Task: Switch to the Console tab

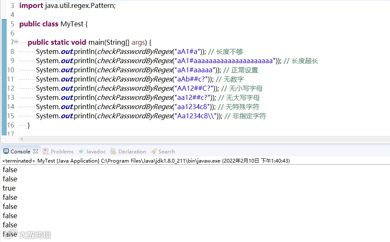Action: click(x=21, y=151)
